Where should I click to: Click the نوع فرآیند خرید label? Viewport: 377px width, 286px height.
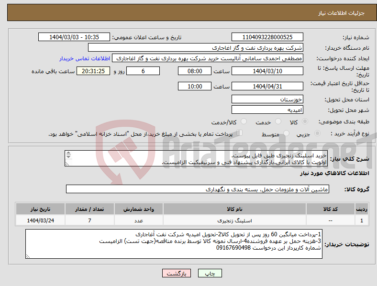pyautogui.click(x=350, y=133)
